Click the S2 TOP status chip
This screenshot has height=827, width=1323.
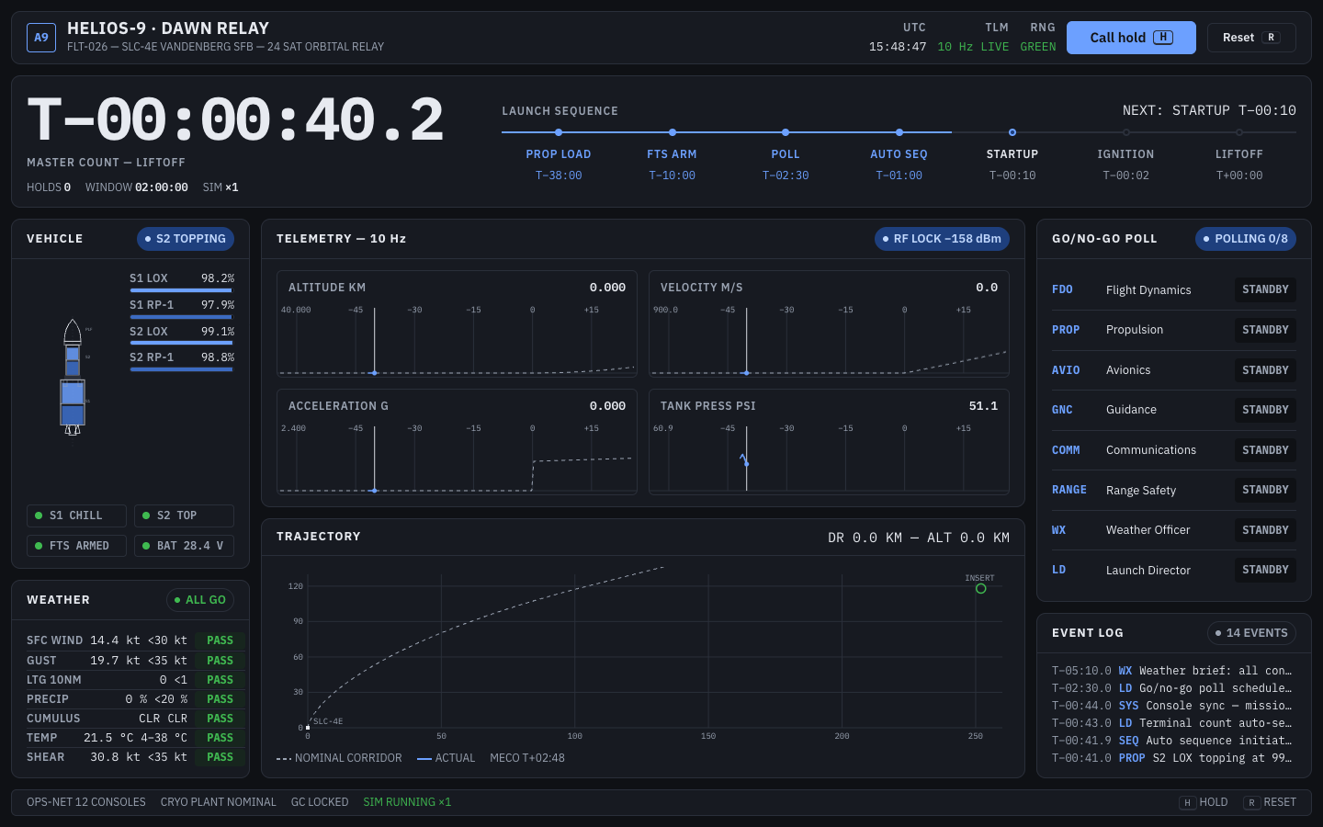click(184, 515)
